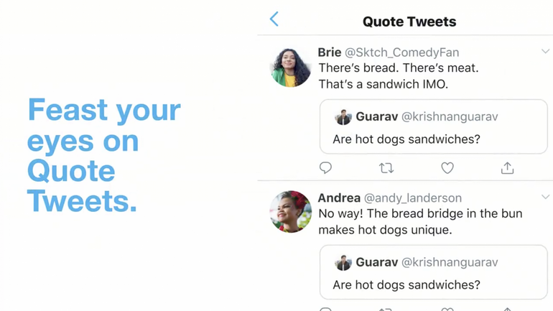Open the dropdown chevron on Andrea's tweet
This screenshot has width=553, height=311.
tap(546, 197)
